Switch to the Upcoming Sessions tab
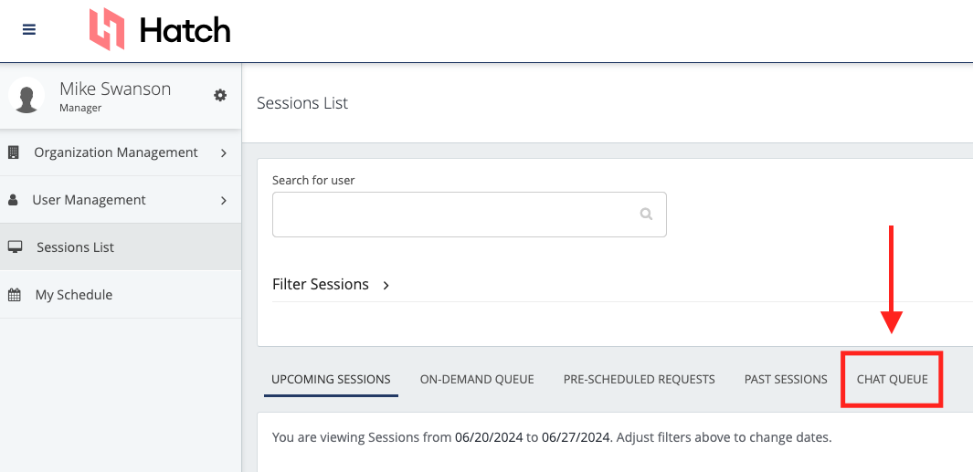This screenshot has width=973, height=472. click(x=331, y=379)
